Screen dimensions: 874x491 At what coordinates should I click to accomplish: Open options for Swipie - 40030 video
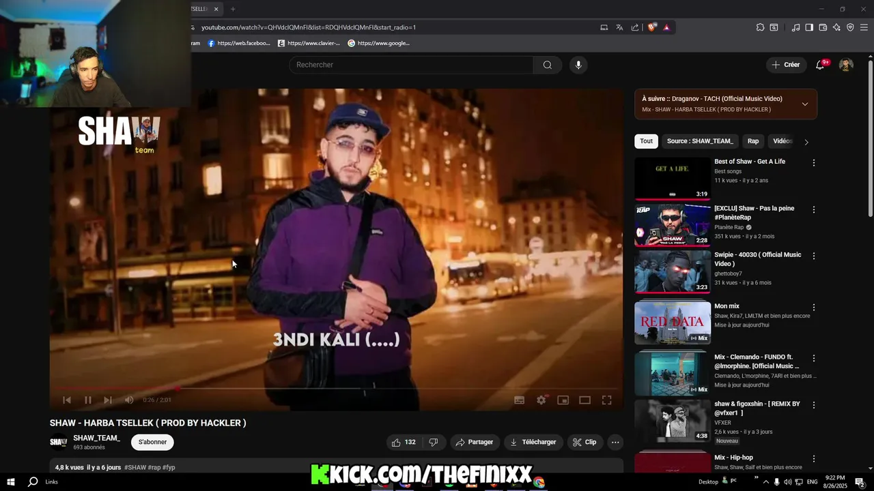click(813, 256)
